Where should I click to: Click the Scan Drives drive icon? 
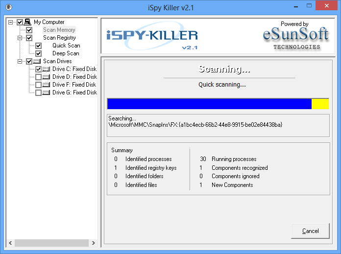coord(37,61)
